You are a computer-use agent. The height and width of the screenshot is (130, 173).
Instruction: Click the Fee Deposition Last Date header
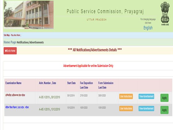point(86,85)
